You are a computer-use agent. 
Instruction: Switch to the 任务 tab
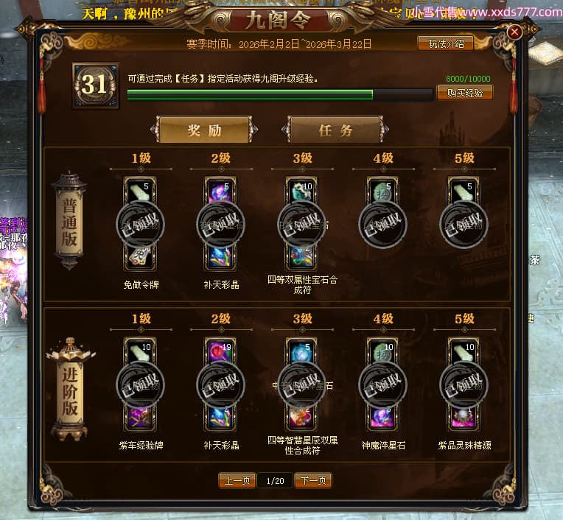[335, 130]
